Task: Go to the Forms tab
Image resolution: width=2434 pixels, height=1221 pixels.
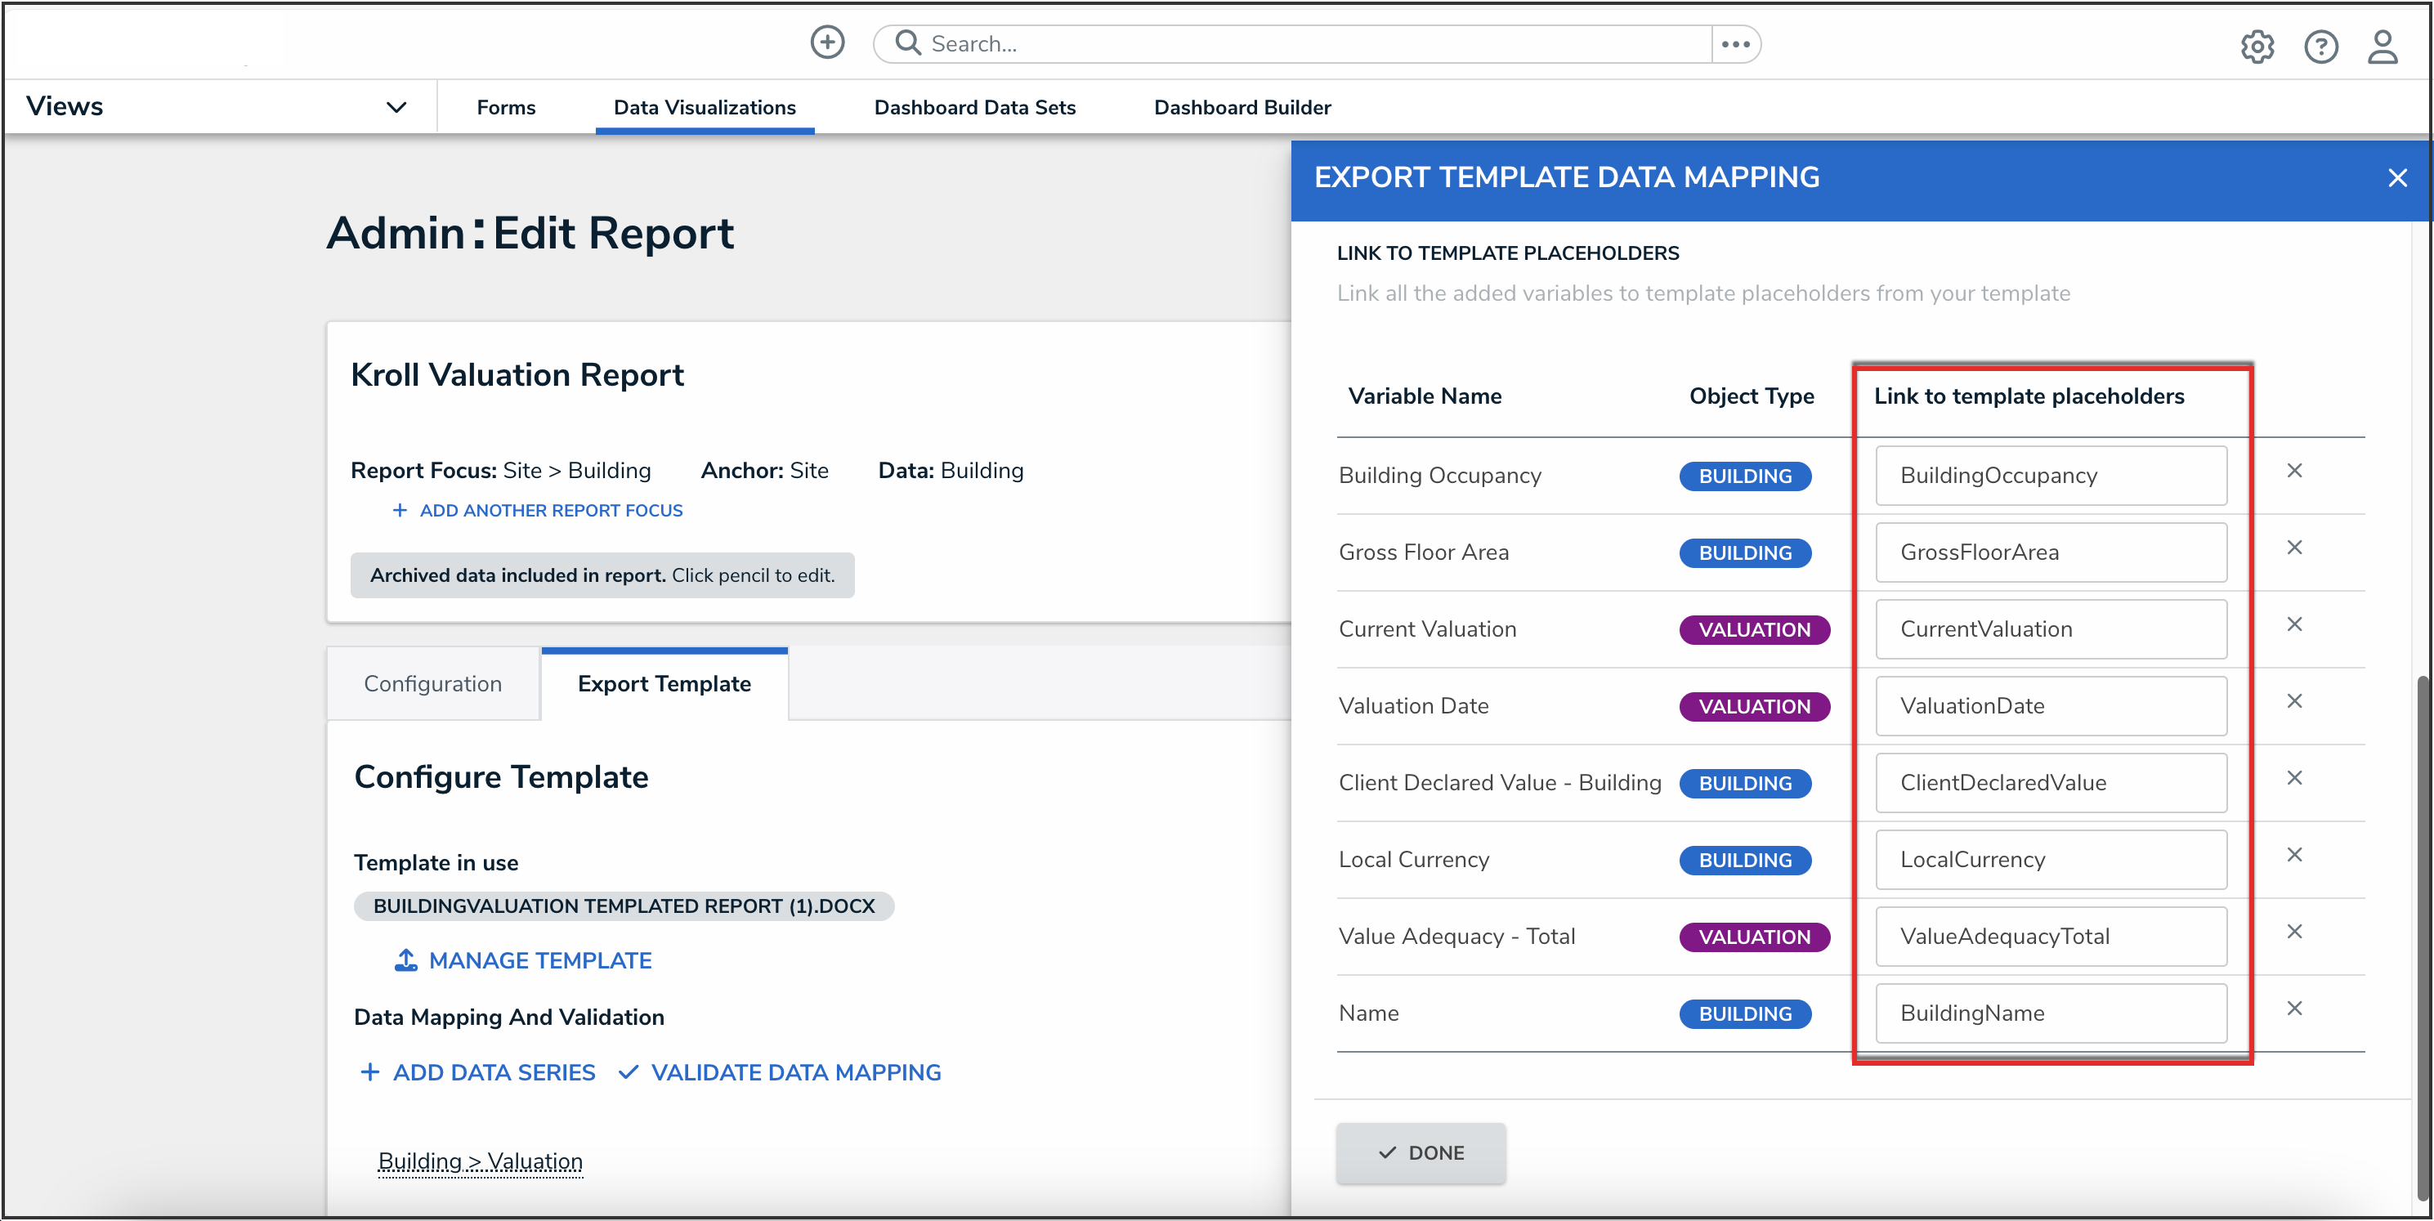Action: [505, 107]
